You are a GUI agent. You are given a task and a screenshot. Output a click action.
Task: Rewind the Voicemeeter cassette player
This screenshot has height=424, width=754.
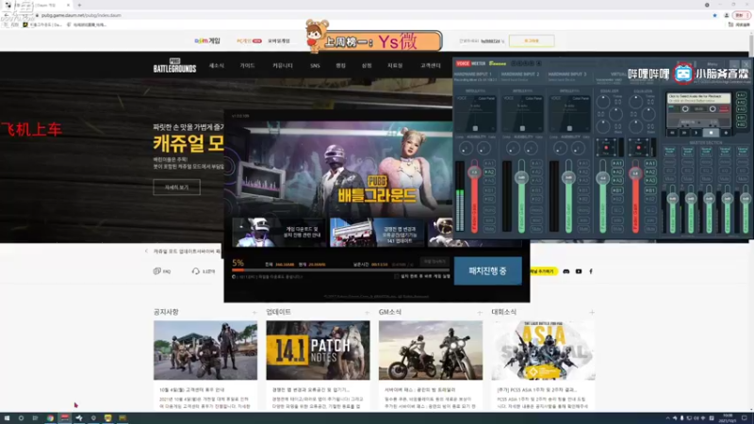click(x=672, y=133)
